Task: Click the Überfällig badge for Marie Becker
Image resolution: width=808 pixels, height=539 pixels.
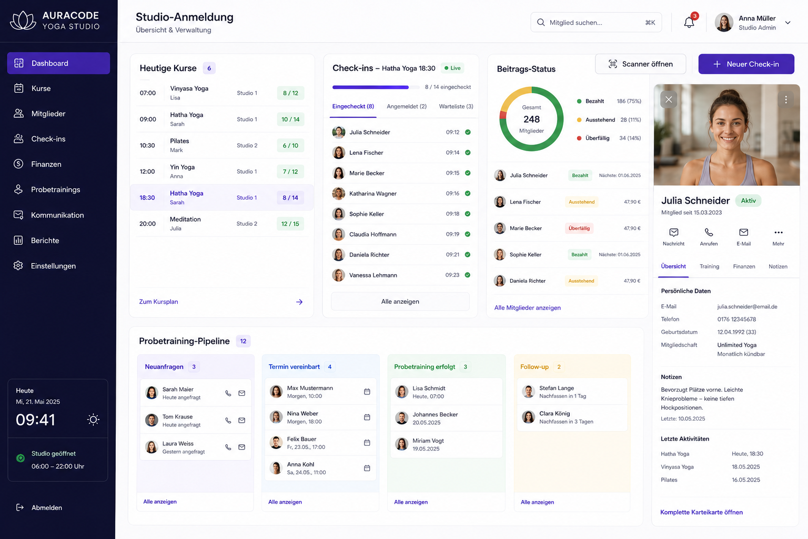Action: 579,228
